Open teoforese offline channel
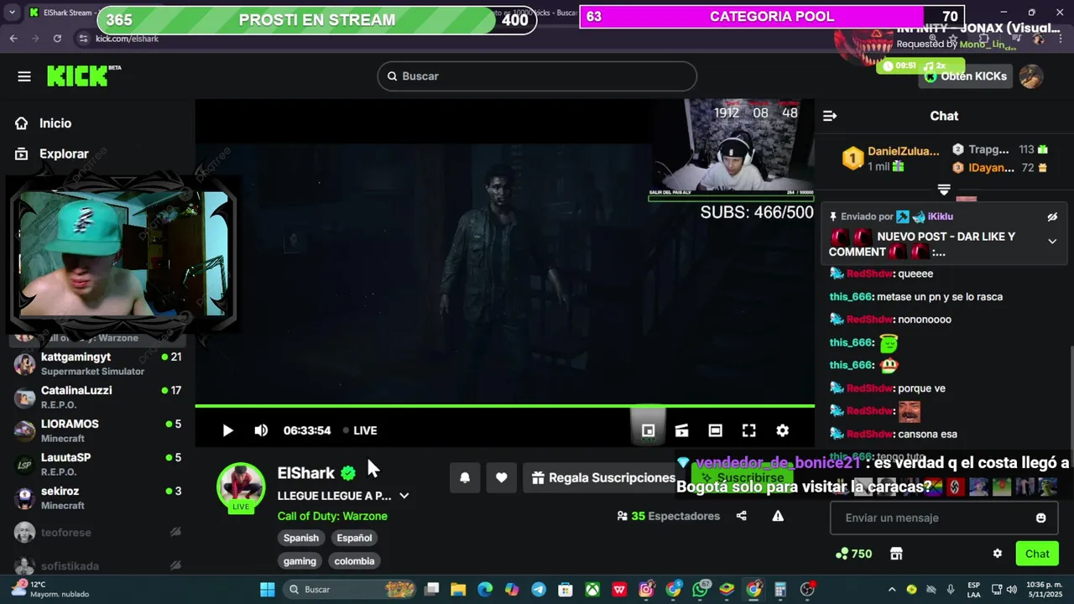Screen dimensions: 1074x604 98,532
